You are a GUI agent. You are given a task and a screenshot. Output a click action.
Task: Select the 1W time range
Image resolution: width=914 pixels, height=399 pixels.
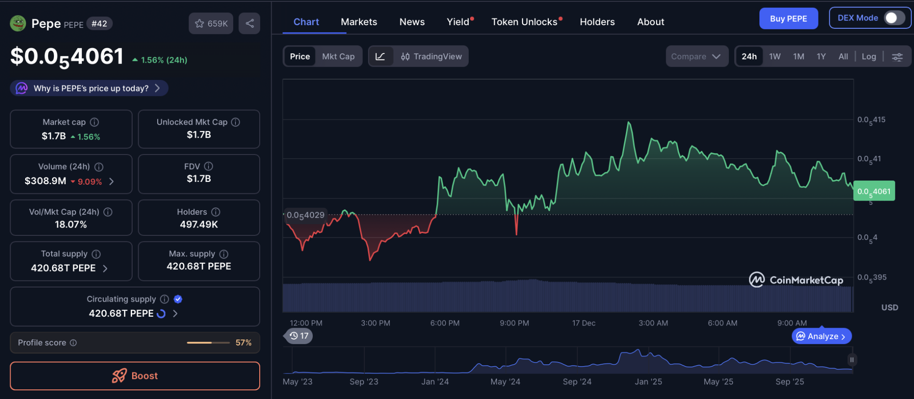[x=775, y=57]
